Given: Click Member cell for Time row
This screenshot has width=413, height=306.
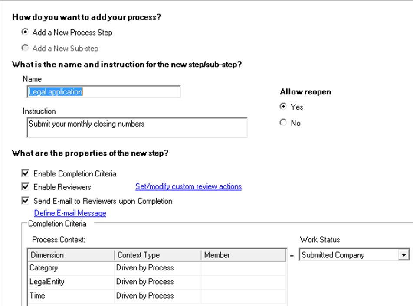Looking at the screenshot, I should tap(243, 296).
